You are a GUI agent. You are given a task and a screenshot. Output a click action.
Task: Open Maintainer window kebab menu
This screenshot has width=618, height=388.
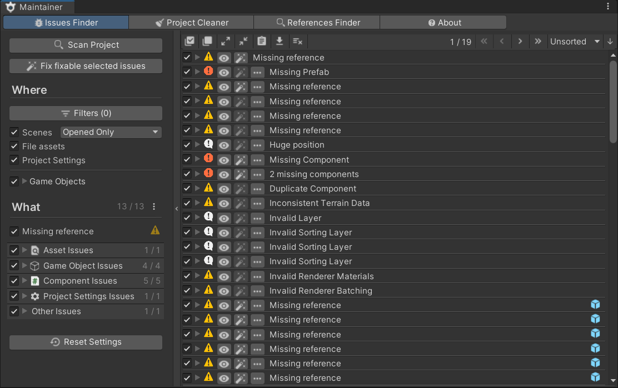click(608, 6)
